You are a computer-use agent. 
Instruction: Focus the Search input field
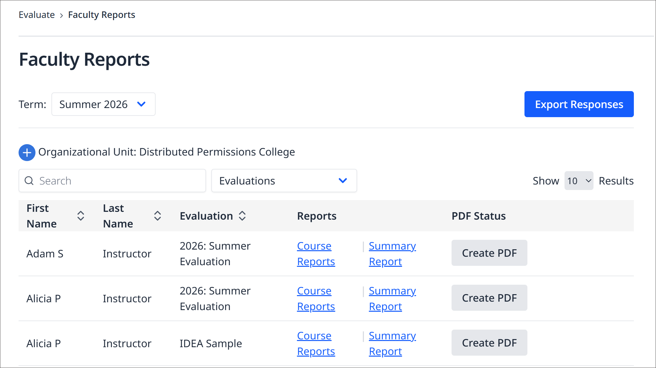112,181
